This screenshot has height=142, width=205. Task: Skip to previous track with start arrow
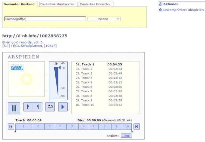[11, 127]
